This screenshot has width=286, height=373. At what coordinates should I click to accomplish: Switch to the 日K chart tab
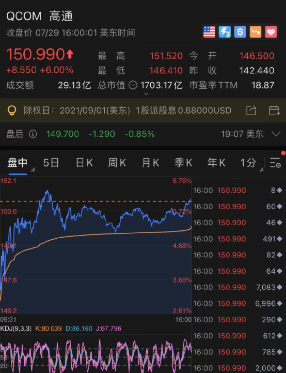pyautogui.click(x=84, y=163)
